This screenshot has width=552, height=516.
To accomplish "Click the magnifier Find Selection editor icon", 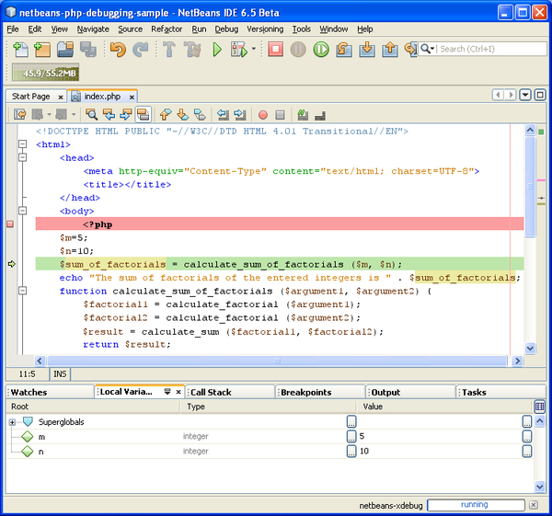I will coord(91,115).
